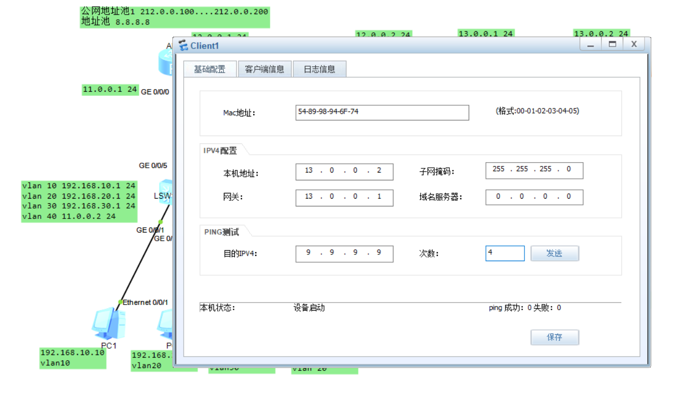690x404 pixels.
Task: Click the 12.0.0.2 24 label
Action: tap(384, 34)
